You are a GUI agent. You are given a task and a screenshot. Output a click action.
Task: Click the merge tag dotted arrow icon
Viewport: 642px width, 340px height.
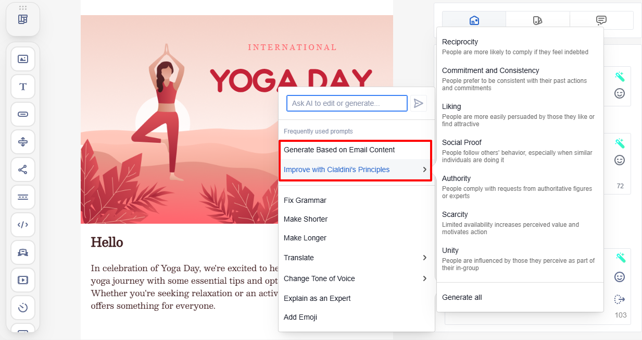(x=620, y=299)
